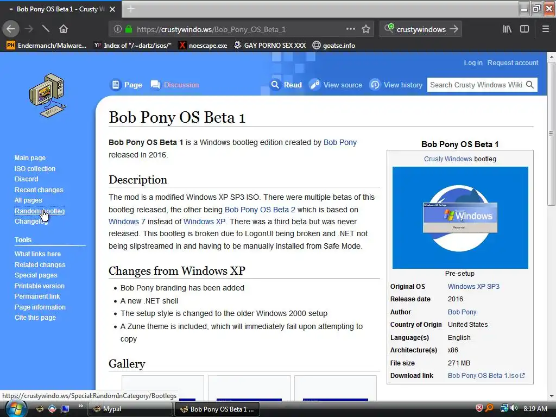This screenshot has width=556, height=417.
Task: Click the green padlock security icon
Action: 129,29
